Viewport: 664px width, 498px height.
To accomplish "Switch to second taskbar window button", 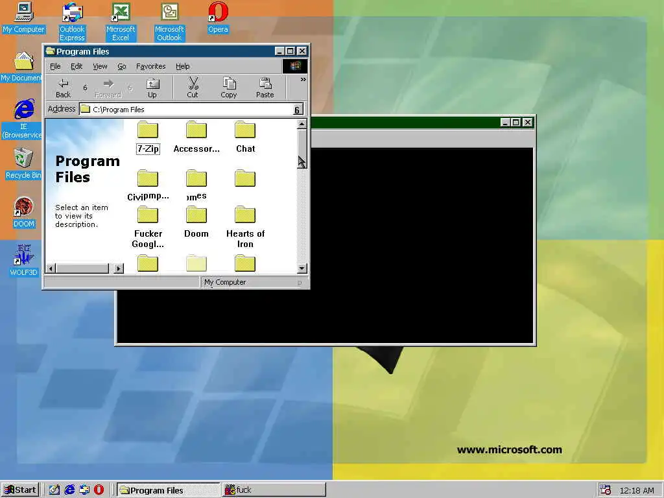I will (274, 490).
